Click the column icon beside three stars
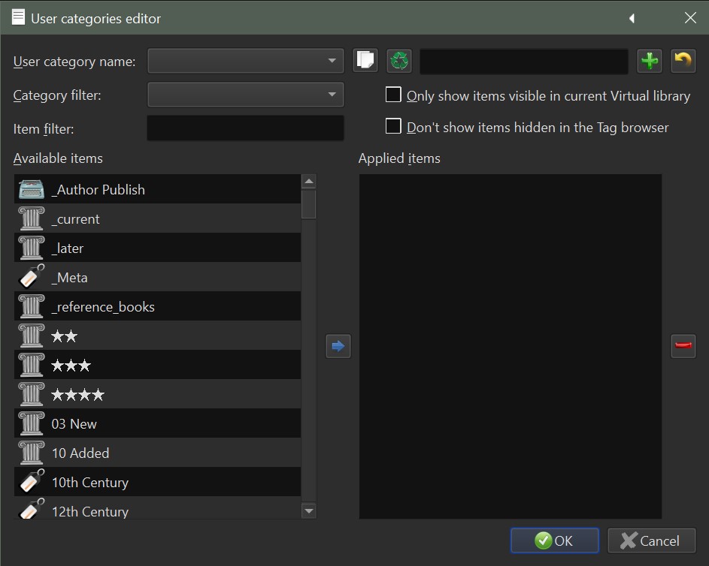The height and width of the screenshot is (566, 709). click(31, 365)
